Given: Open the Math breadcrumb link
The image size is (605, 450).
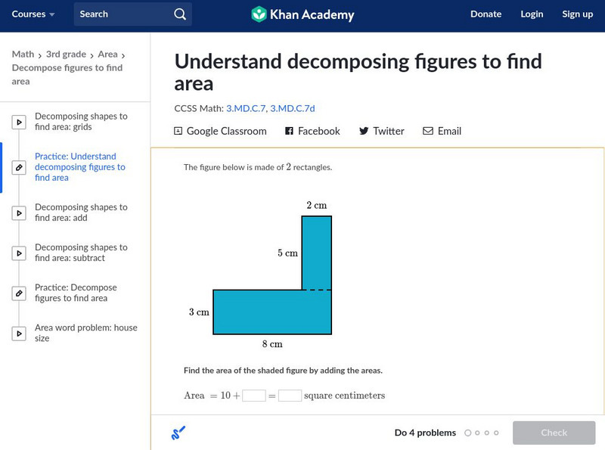Looking at the screenshot, I should (23, 54).
